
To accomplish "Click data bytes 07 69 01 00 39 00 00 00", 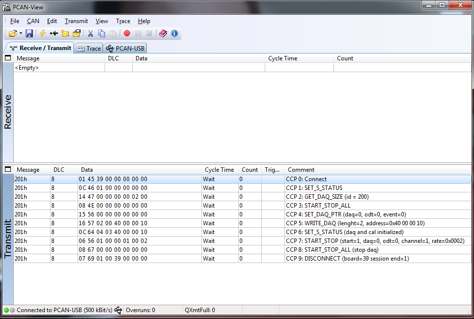I will (113, 259).
